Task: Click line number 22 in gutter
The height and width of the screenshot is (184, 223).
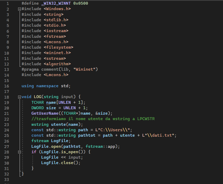Action: [6, 119]
